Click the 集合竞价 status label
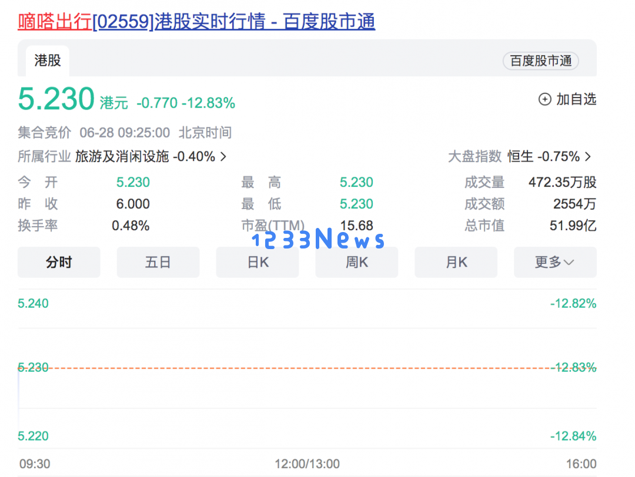 (x=45, y=133)
